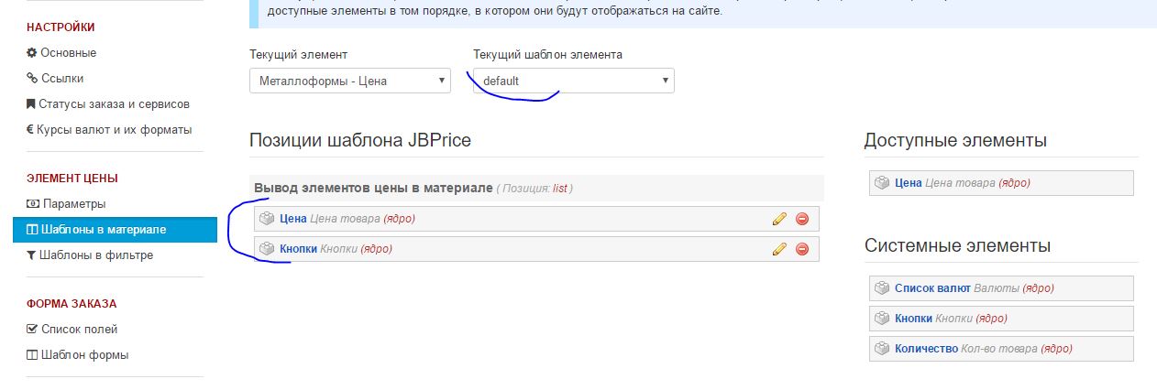This screenshot has width=1157, height=390.
Task: Click the pencil edit icon in Цена row
Action: 779,219
